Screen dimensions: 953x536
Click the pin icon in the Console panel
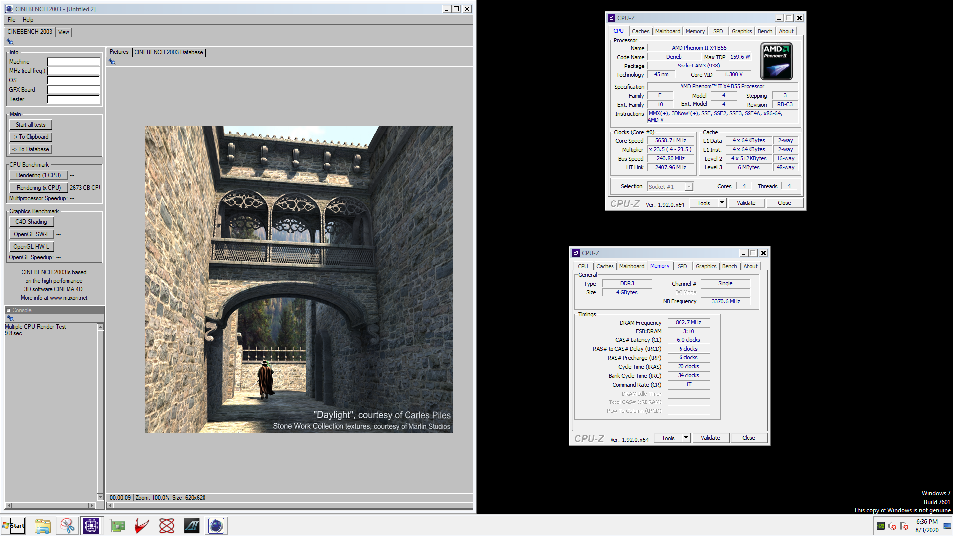[10, 318]
